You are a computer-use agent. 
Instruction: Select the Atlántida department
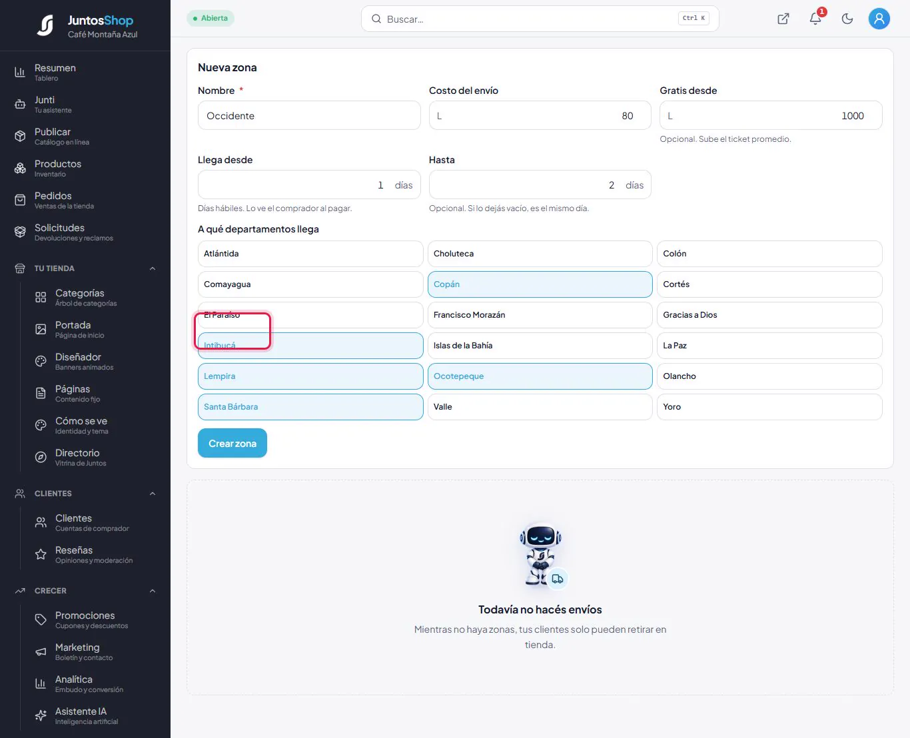point(310,254)
